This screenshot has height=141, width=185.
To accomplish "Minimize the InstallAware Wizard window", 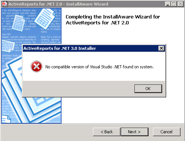I will point(168,4).
